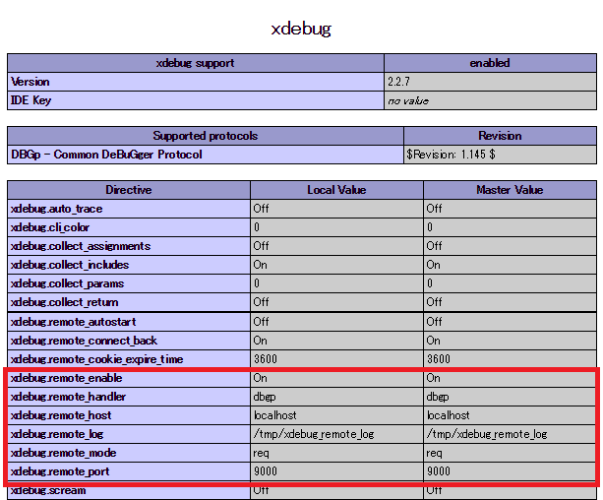This screenshot has width=603, height=500.
Task: Select the xdebug.remote_mode directive name
Action: click(x=129, y=453)
